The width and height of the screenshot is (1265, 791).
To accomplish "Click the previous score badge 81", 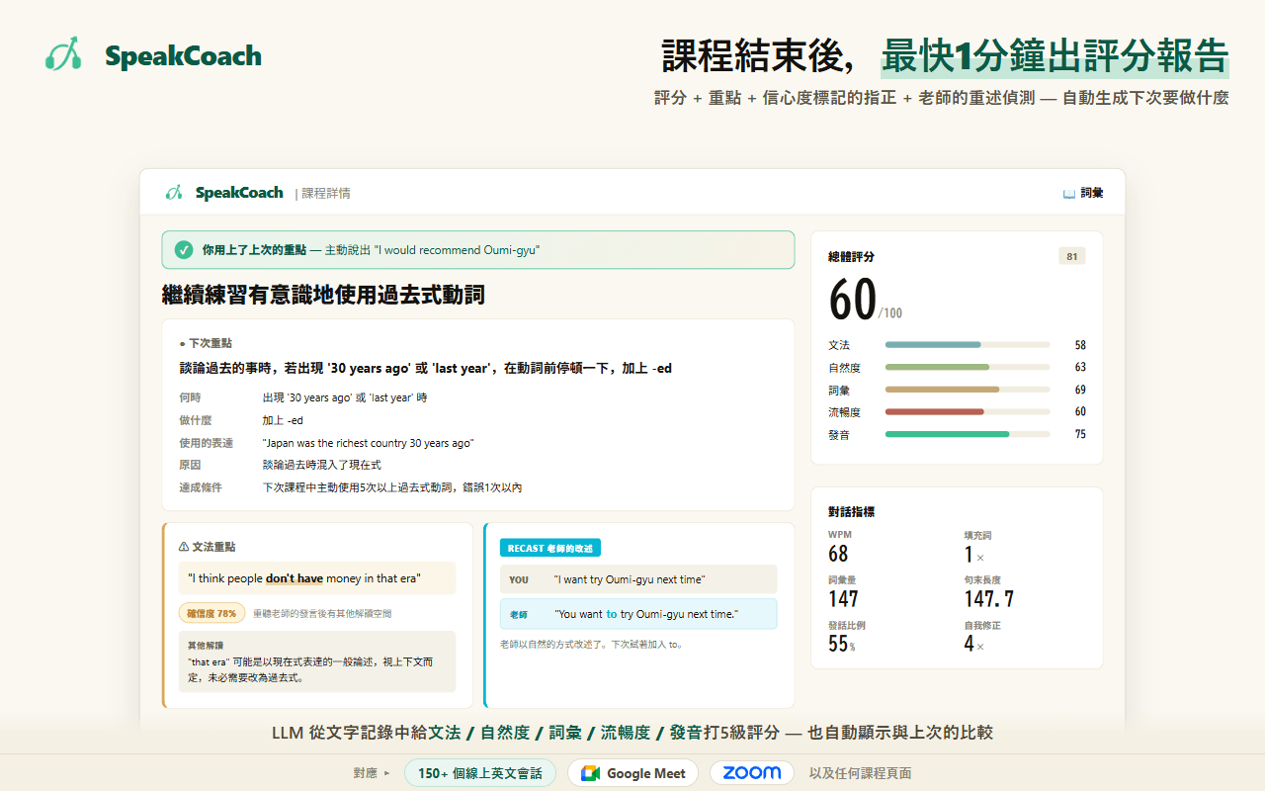I will (x=1071, y=256).
